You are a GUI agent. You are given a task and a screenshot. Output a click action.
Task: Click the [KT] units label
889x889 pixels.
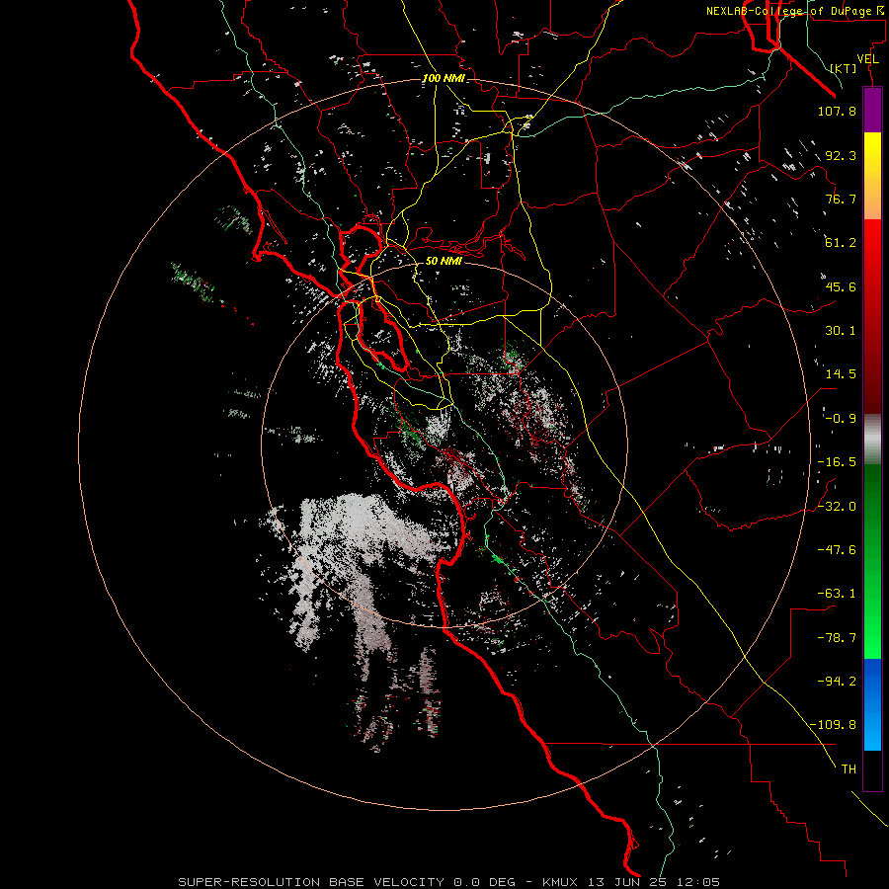(x=844, y=68)
